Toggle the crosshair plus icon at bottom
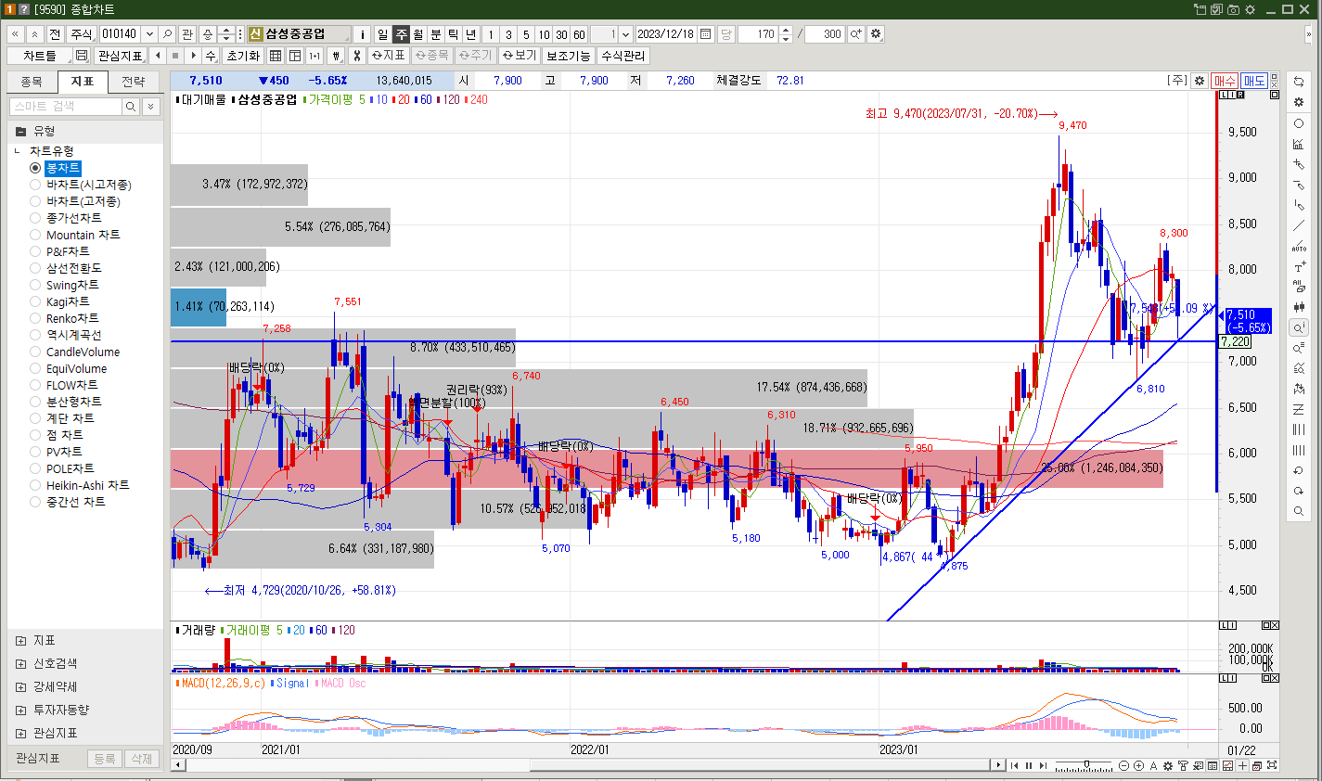 click(1242, 766)
